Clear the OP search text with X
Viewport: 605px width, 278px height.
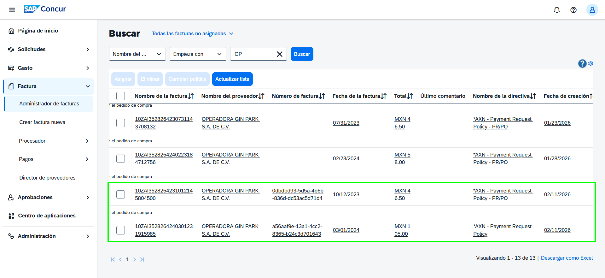coord(279,54)
